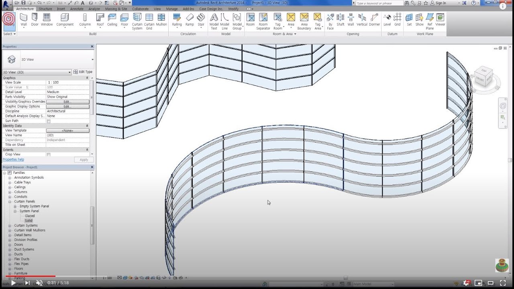Select the Shaft opening tool
Screen dimensions: 514x289
tap(341, 20)
